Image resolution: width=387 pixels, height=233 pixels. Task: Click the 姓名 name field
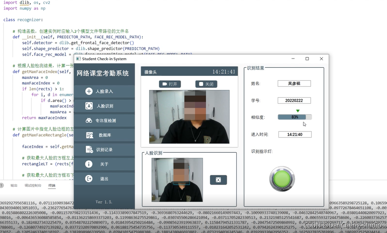pyautogui.click(x=294, y=83)
